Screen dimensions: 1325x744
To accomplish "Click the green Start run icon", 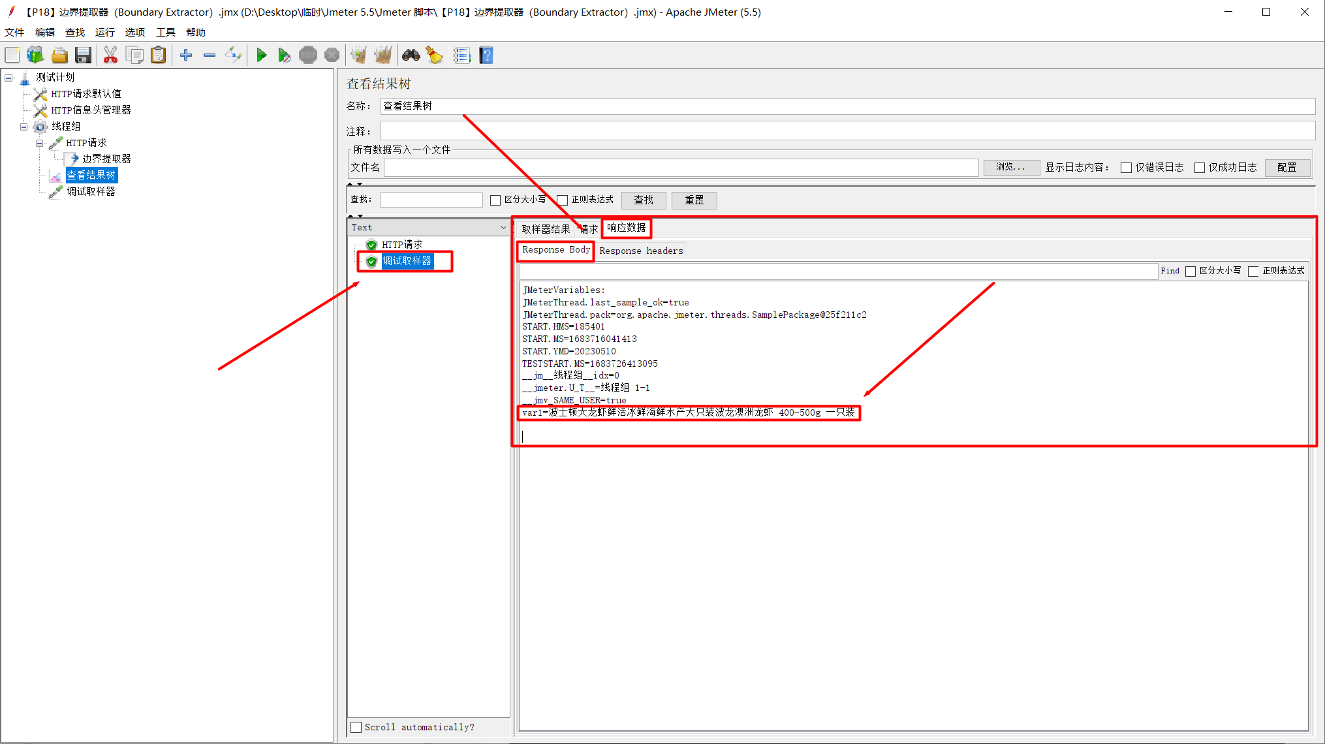I will 261,55.
